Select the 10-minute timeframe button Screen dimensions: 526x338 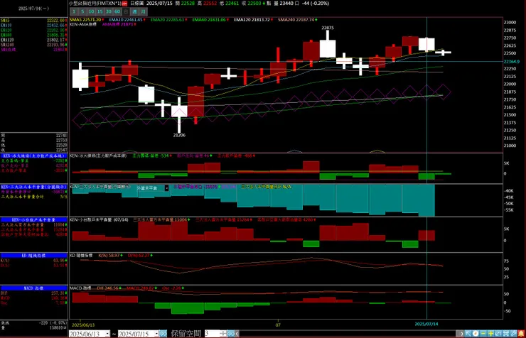click(x=91, y=12)
